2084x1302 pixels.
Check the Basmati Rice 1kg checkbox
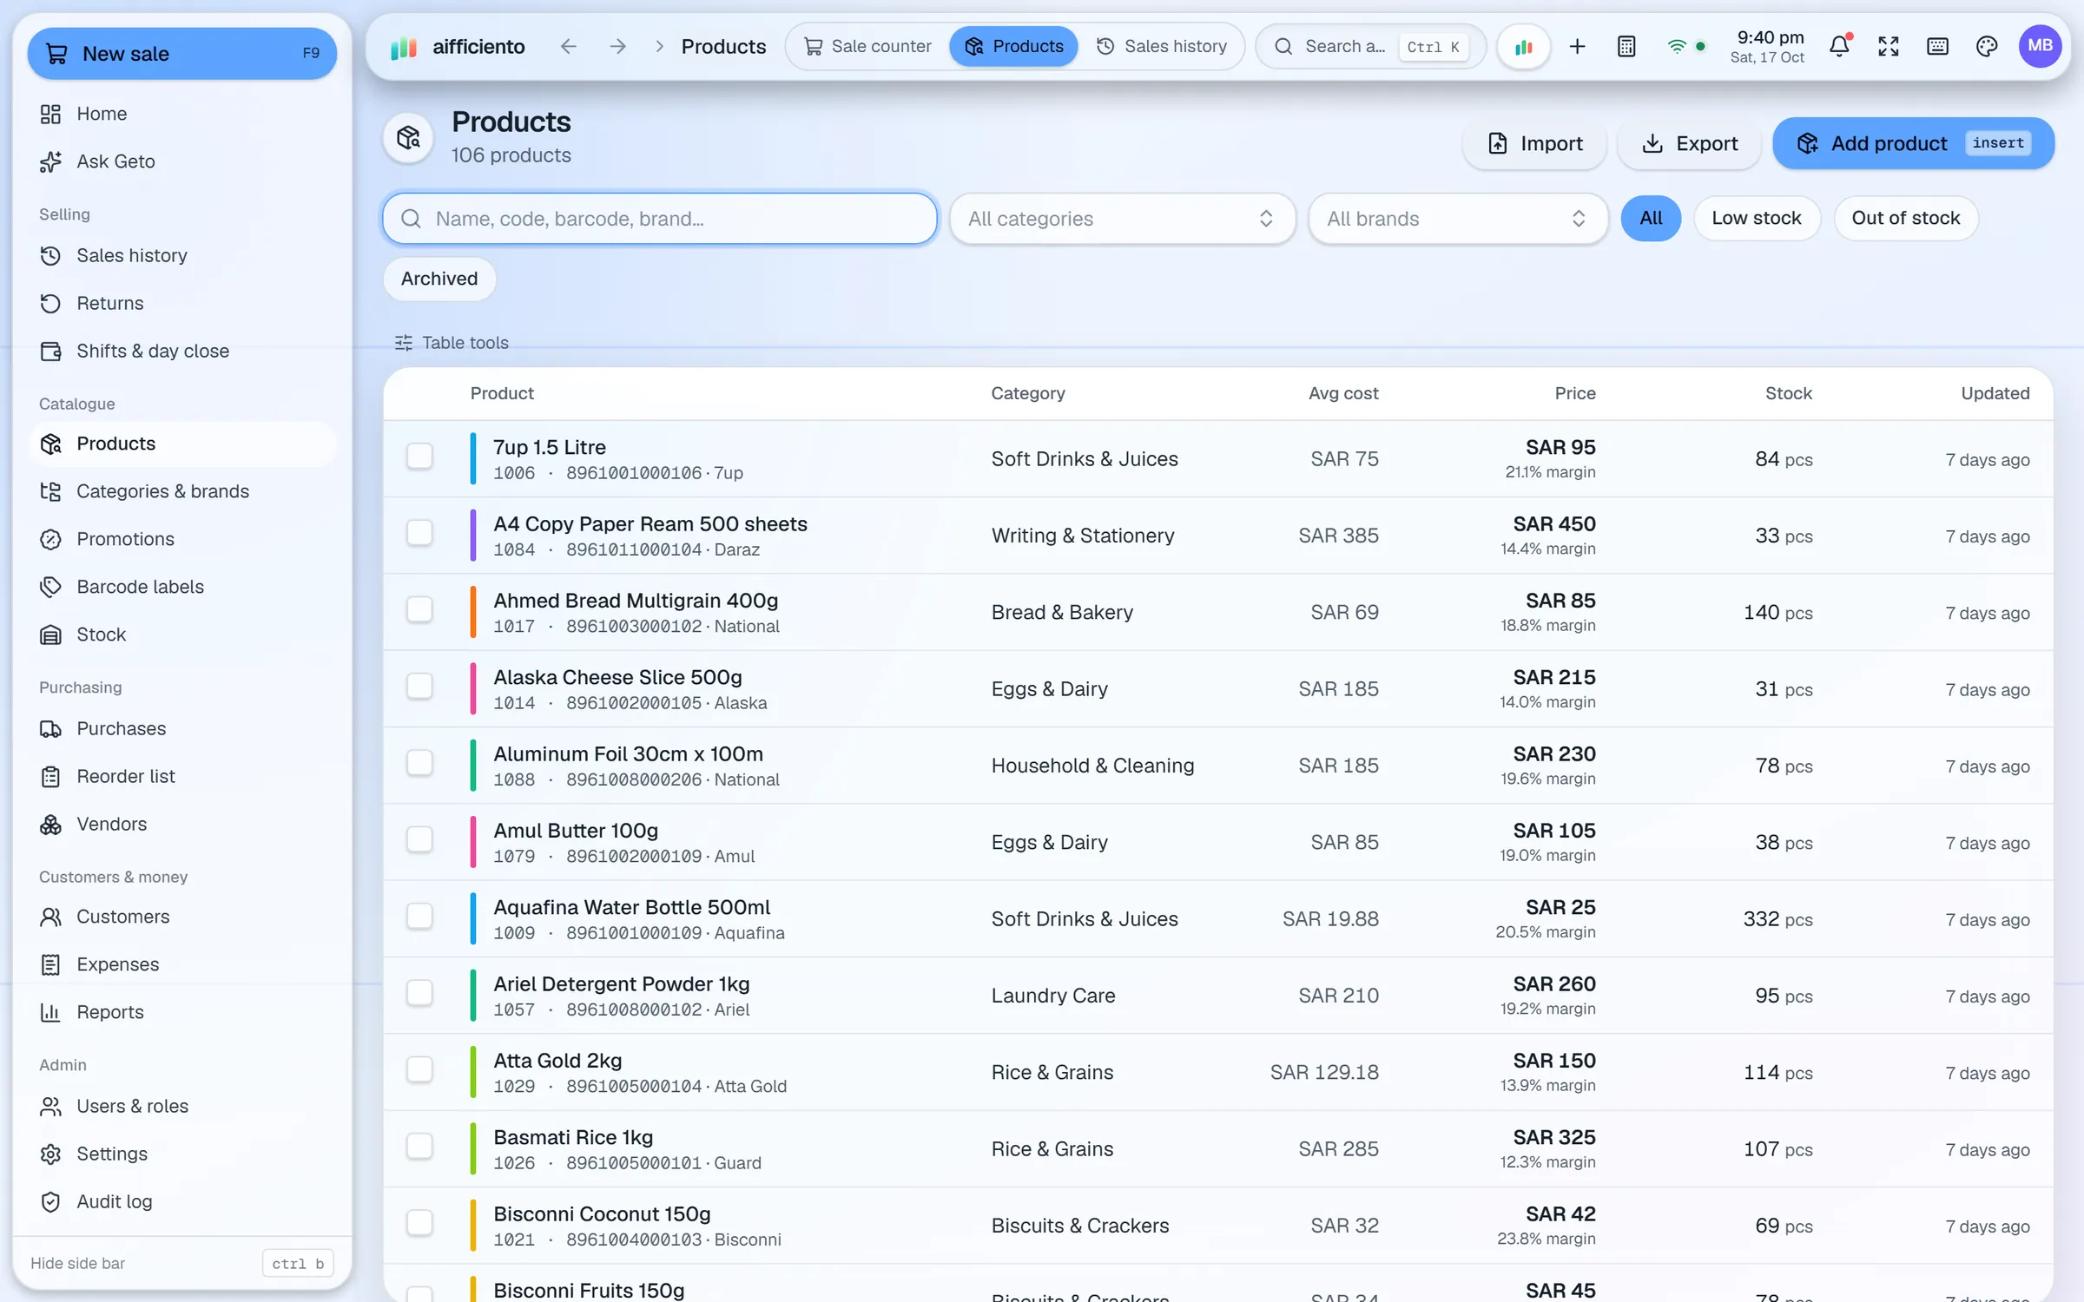(x=419, y=1147)
